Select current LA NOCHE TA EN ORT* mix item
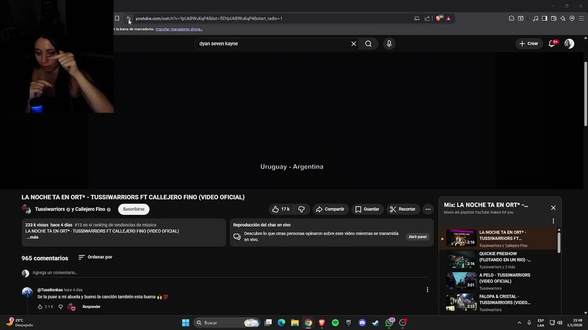The width and height of the screenshot is (588, 330). pos(498,238)
